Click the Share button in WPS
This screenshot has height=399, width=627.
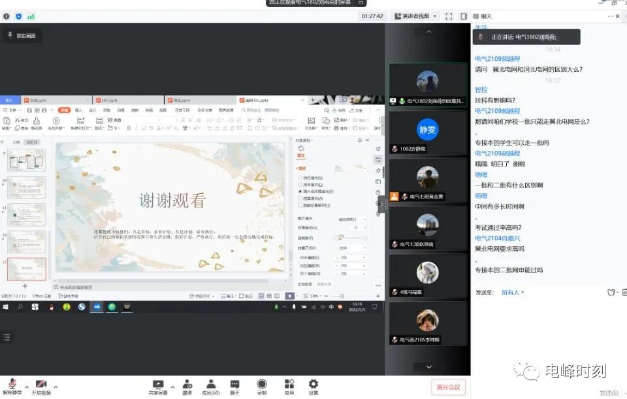(x=356, y=110)
